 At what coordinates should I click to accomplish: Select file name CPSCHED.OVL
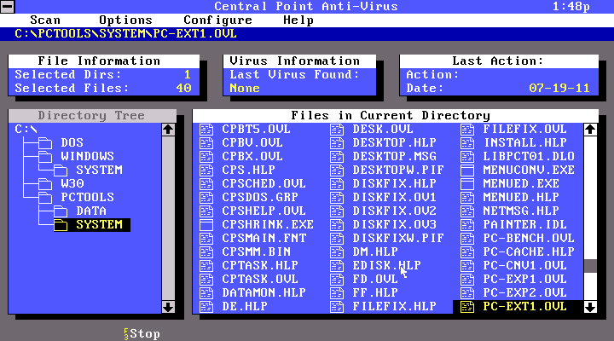tap(264, 184)
